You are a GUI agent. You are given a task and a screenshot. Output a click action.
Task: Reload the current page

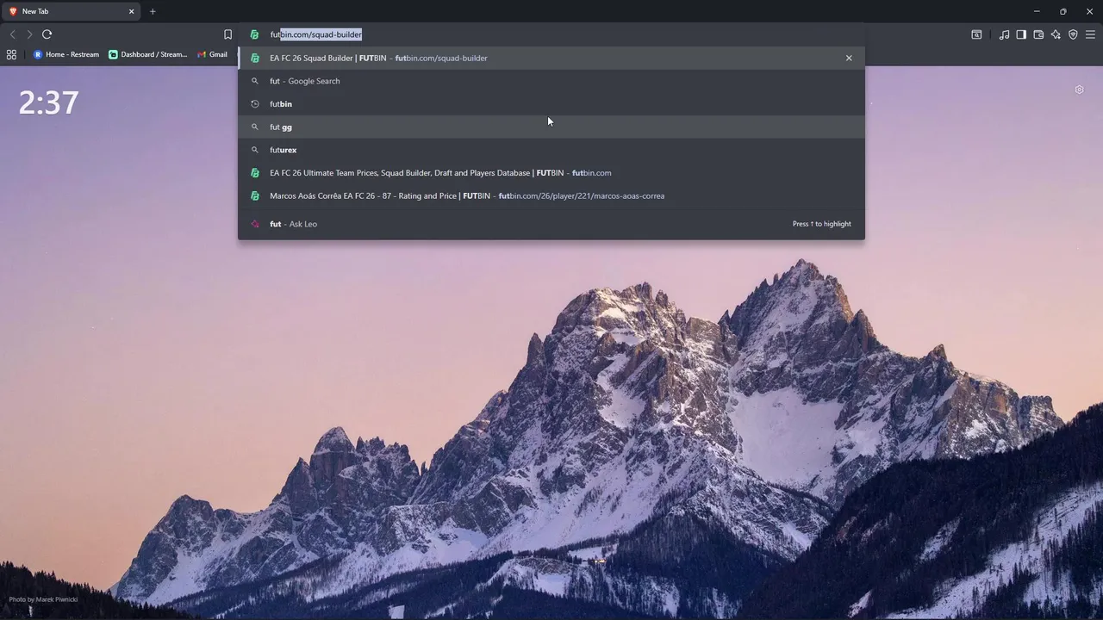(47, 34)
